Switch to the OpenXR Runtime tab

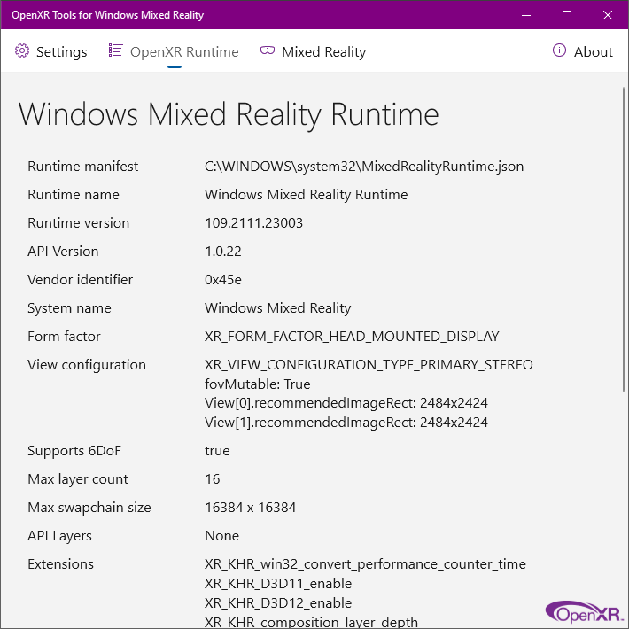174,51
